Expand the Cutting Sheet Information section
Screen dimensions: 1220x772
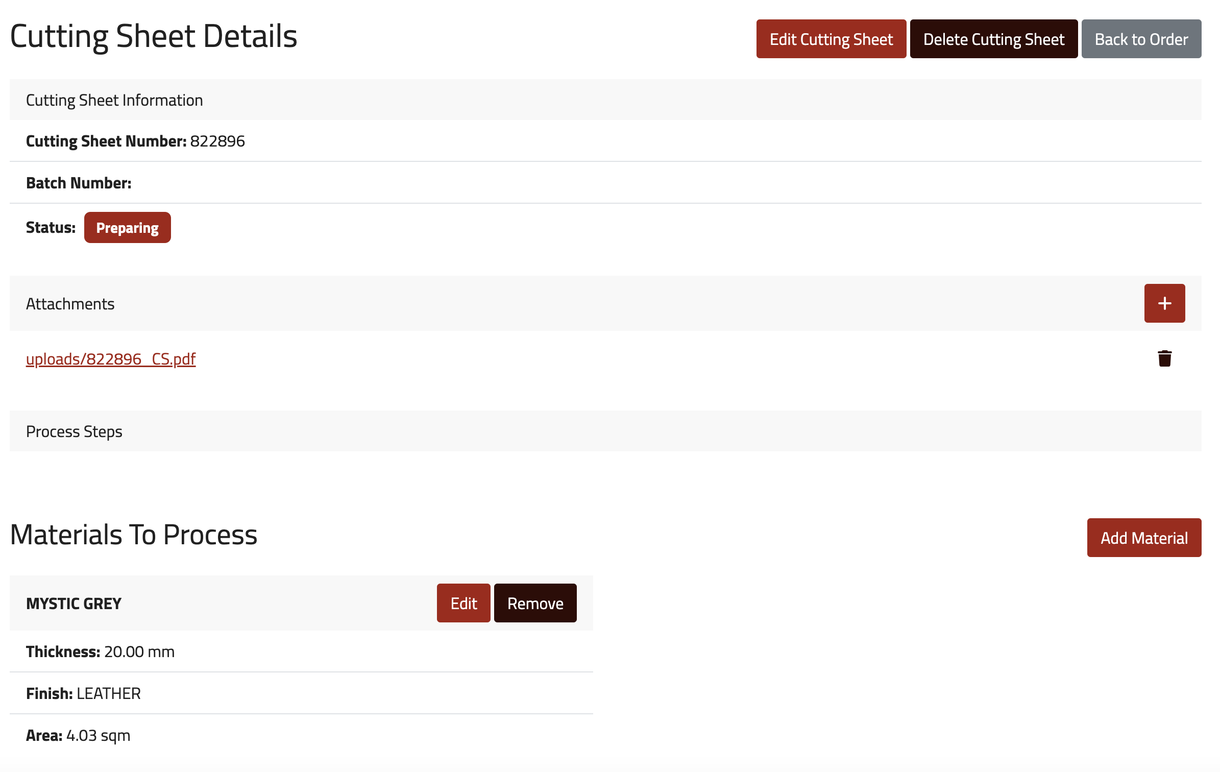coord(114,99)
